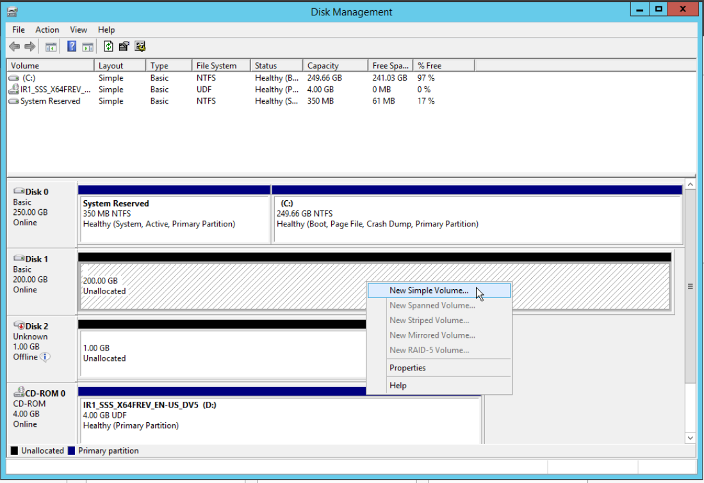
Task: Click the black Unallocated legend swatch
Action: 14,450
